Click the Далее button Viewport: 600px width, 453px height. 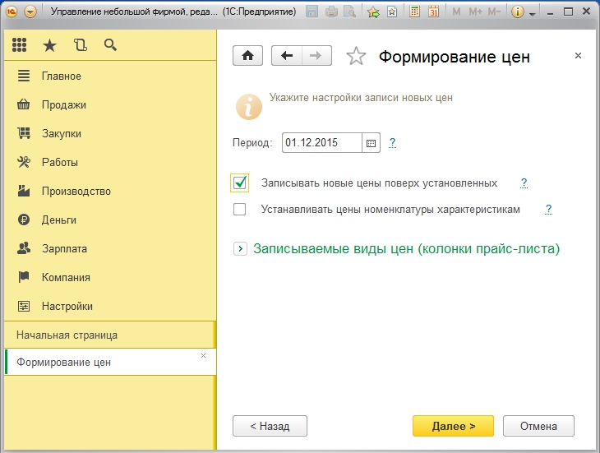tap(453, 426)
